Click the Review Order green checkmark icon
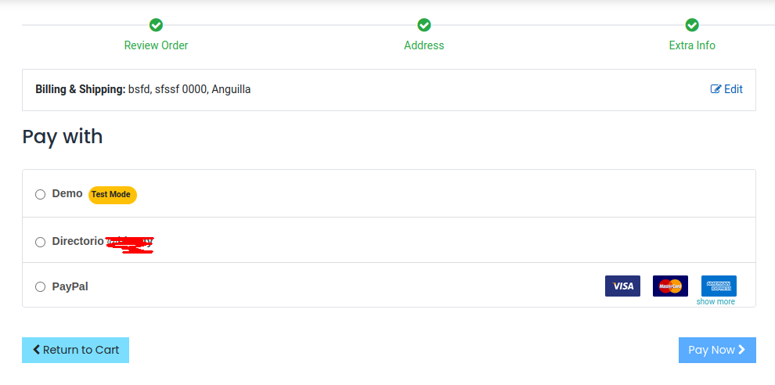 point(157,25)
